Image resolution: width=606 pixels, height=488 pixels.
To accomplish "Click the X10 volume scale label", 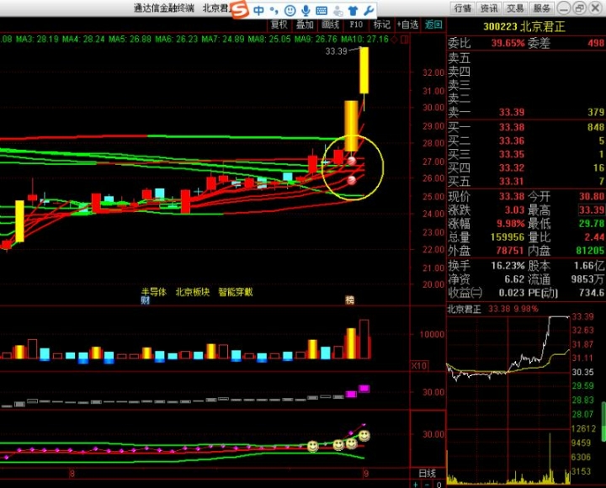I will pos(419,366).
